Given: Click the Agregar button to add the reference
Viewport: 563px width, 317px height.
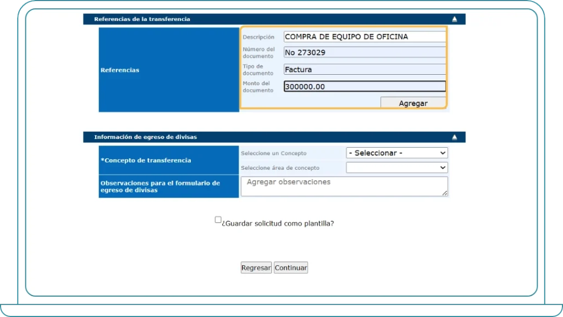Looking at the screenshot, I should pyautogui.click(x=413, y=103).
